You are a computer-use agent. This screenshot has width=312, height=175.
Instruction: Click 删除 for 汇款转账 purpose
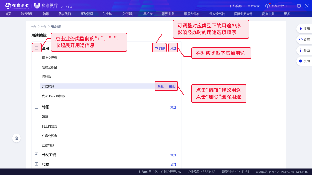click(x=172, y=86)
